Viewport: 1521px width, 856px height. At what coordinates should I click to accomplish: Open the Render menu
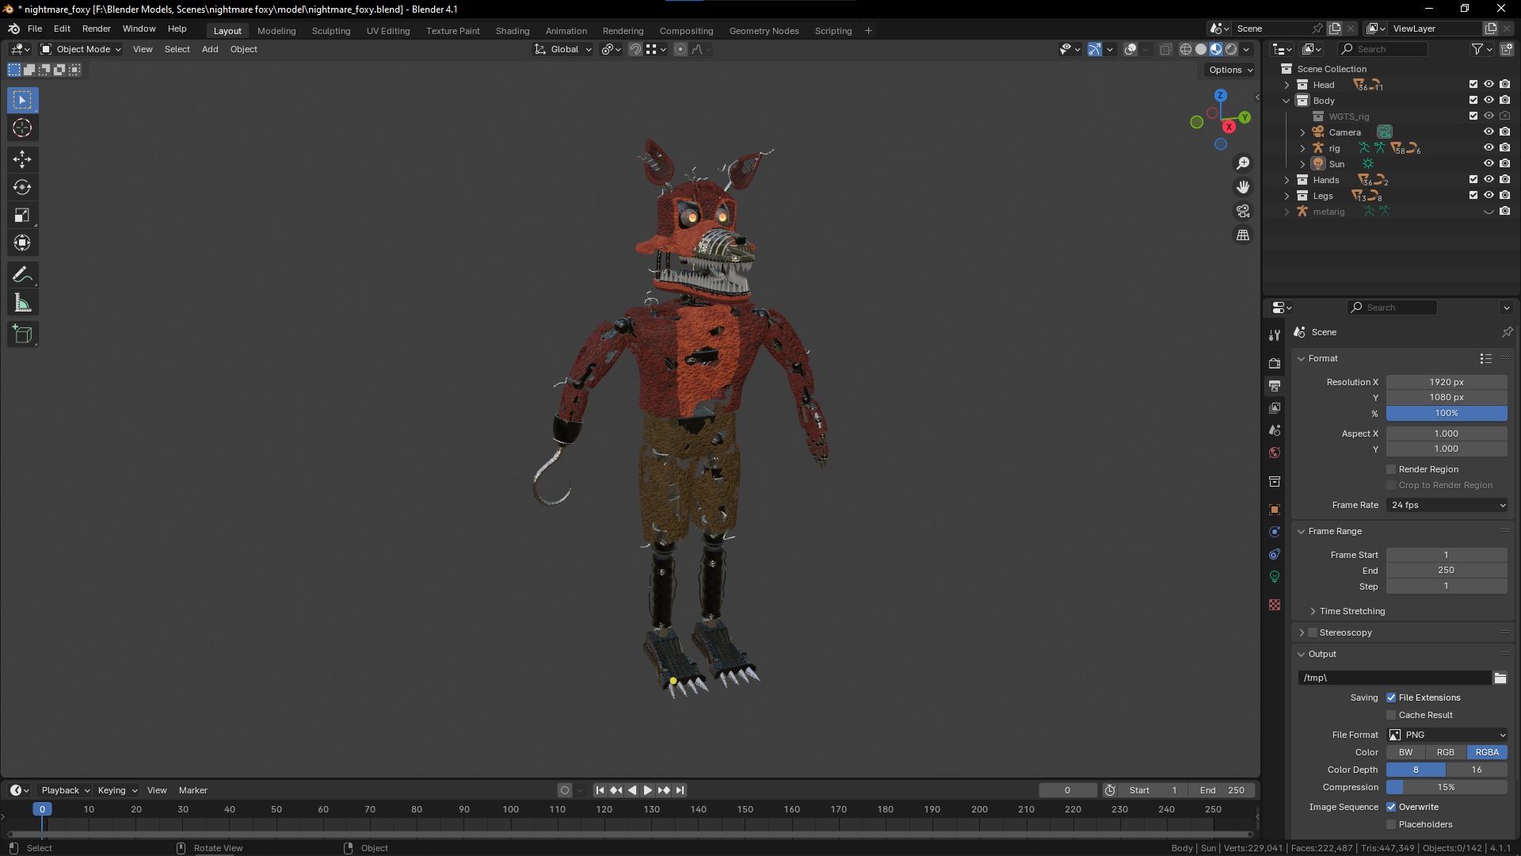coord(97,29)
